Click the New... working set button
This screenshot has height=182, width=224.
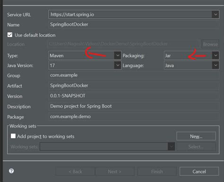(196, 136)
